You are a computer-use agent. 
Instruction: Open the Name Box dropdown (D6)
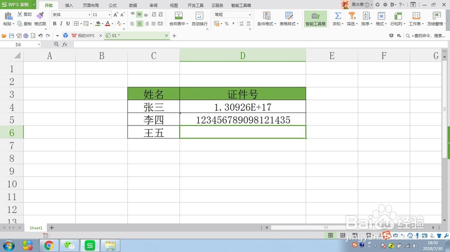coord(39,45)
